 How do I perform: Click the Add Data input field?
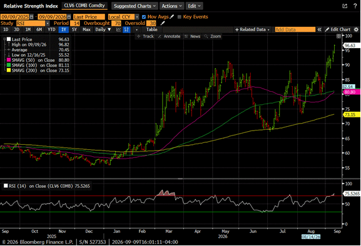[x=295, y=29]
